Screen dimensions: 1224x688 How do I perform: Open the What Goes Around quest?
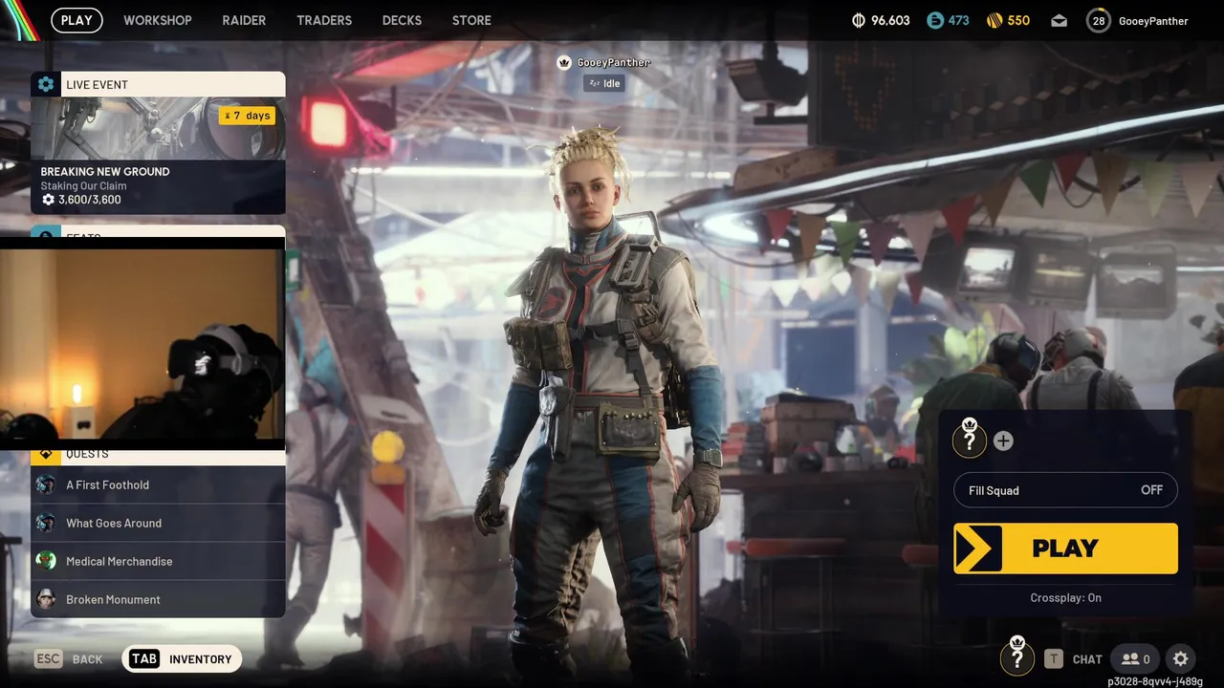pyautogui.click(x=158, y=523)
